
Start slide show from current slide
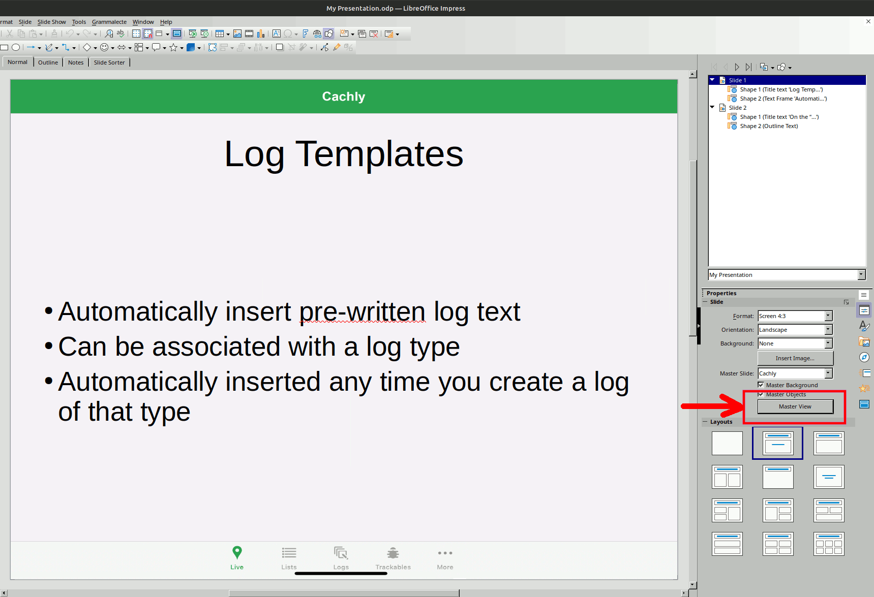204,34
